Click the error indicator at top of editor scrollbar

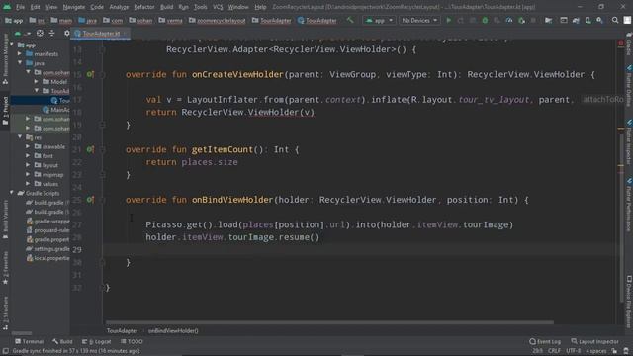(x=621, y=43)
